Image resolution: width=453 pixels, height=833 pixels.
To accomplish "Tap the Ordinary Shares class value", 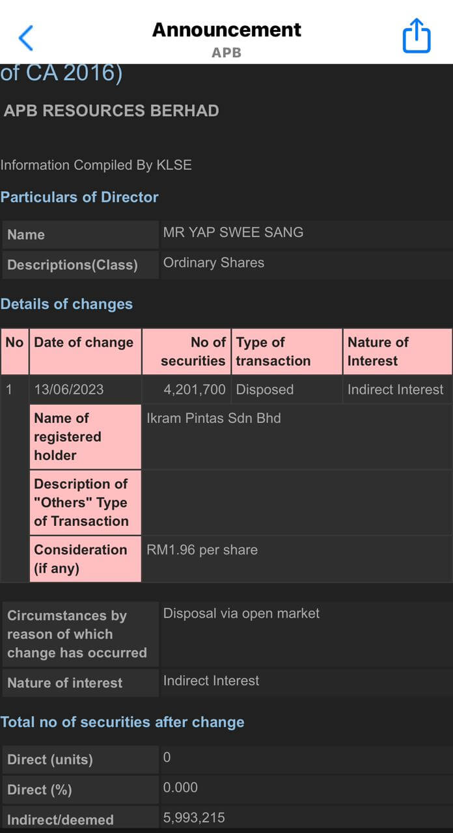I will pyautogui.click(x=213, y=263).
